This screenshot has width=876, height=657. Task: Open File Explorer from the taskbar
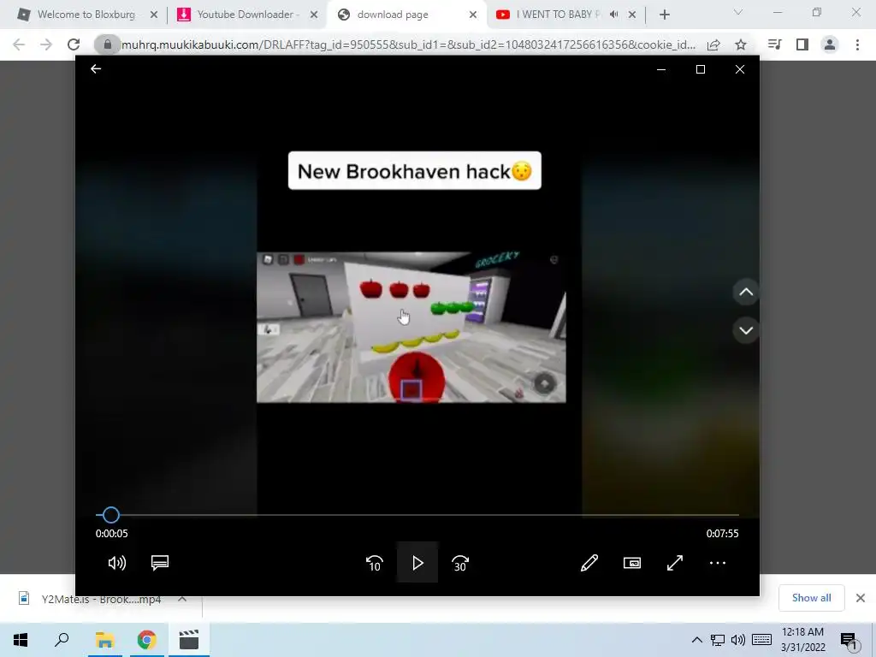click(104, 640)
